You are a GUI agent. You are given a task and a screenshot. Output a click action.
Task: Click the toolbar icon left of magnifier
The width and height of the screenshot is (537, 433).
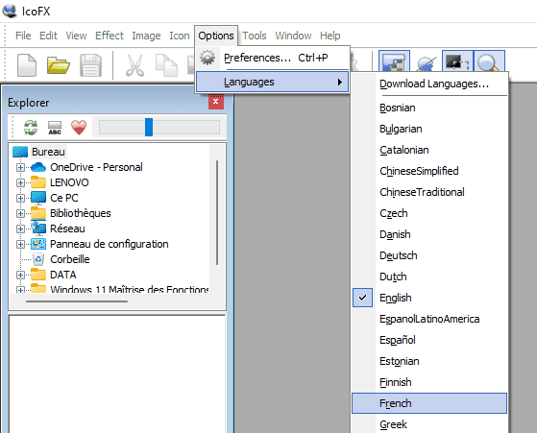click(457, 61)
